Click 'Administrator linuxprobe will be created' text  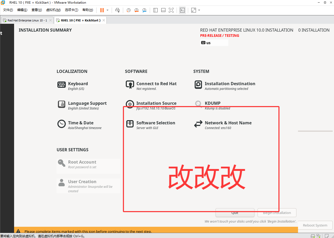pos(90,189)
